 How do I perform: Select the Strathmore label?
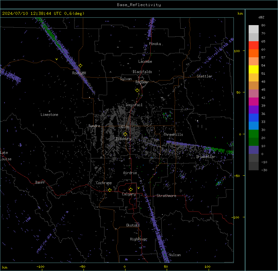point(166,196)
